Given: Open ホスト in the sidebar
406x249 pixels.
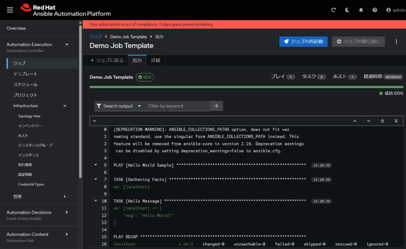Looking at the screenshot, I should pyautogui.click(x=23, y=135).
